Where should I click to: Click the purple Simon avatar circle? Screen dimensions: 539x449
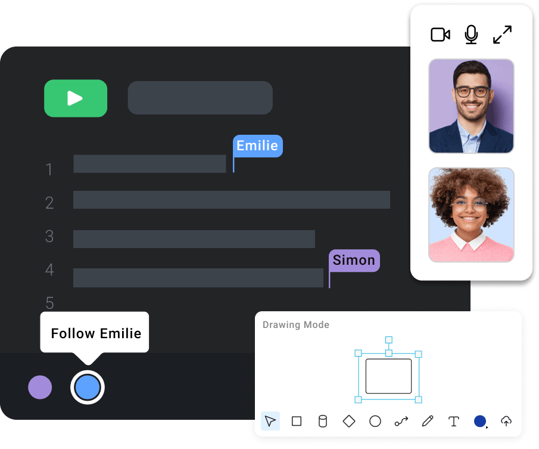click(x=40, y=388)
